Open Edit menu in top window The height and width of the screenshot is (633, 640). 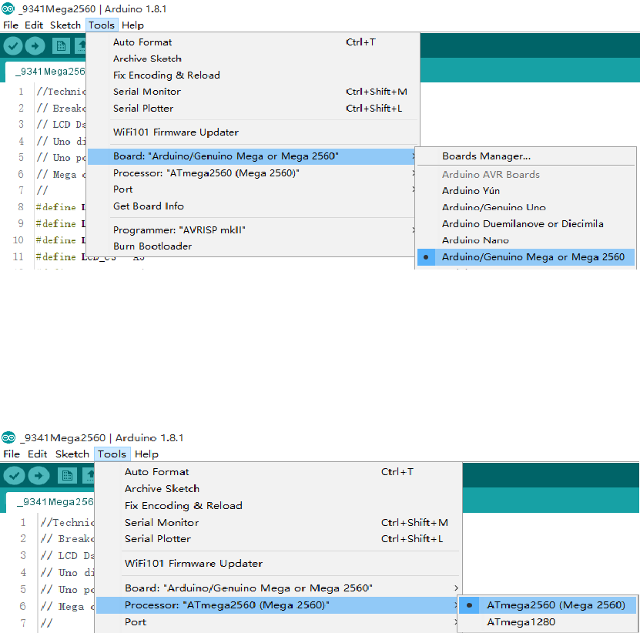tap(34, 25)
